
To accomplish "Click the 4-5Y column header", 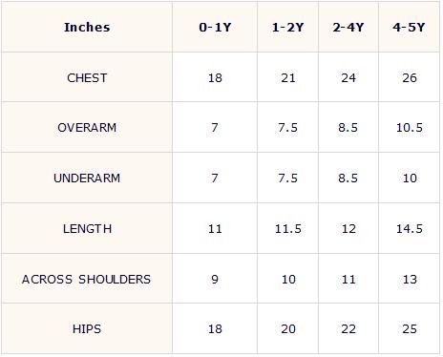I will pos(409,27).
